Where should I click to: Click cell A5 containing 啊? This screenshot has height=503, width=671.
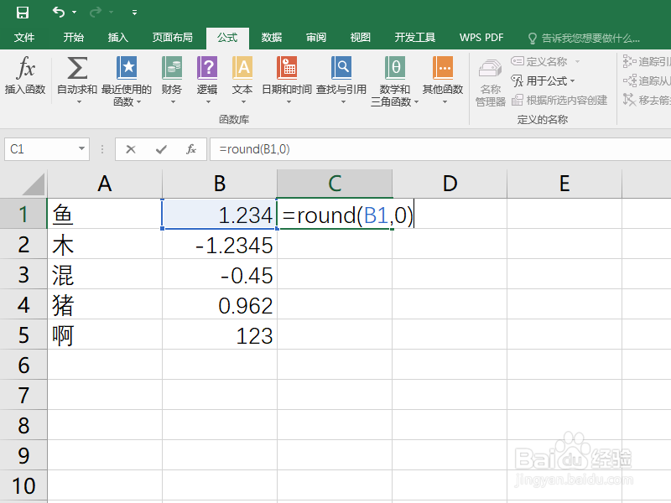click(104, 334)
